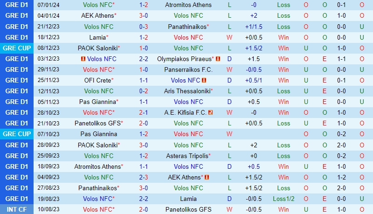Screen dimensions: 373x214
Task: Open the 2-2 score of Volos NFC vs Olympiakos
Action: (144, 59)
